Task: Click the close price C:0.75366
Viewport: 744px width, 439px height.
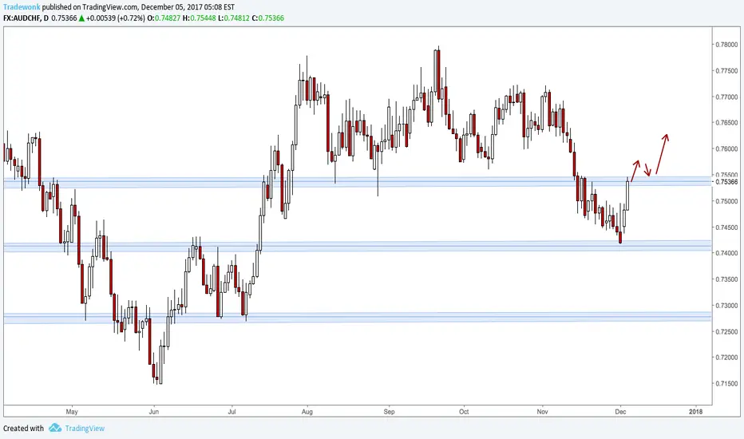Action: point(267,18)
